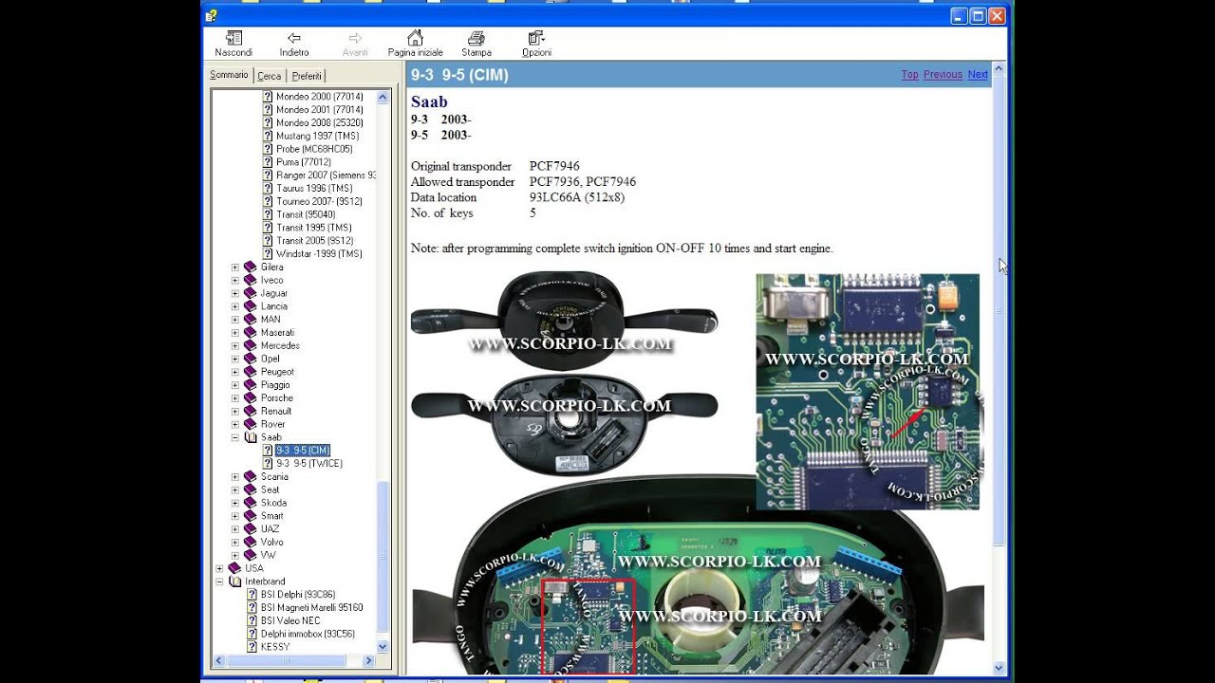
Task: Follow the Top link
Action: click(909, 75)
